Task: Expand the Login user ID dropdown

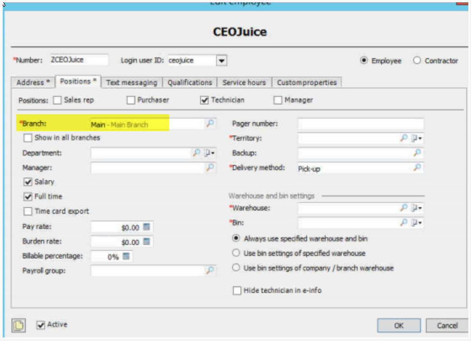Action: pyautogui.click(x=221, y=61)
